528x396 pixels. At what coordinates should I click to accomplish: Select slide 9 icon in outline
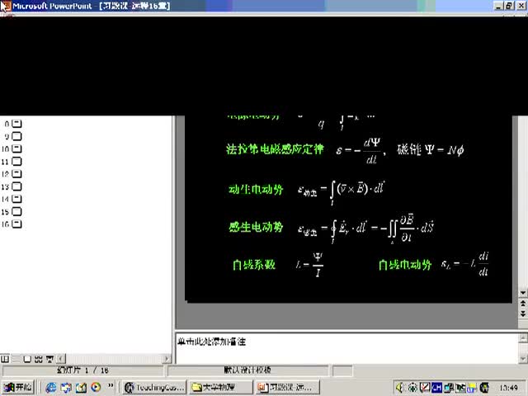pos(16,136)
